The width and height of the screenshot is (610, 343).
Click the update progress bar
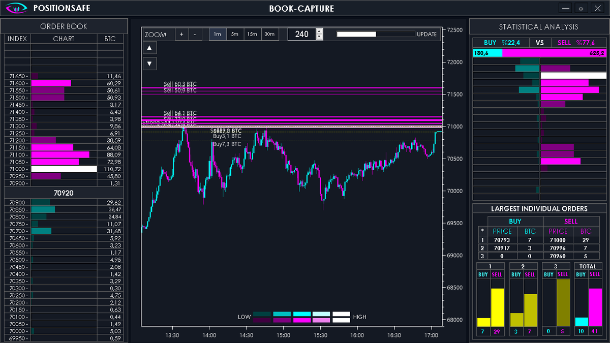click(x=376, y=34)
